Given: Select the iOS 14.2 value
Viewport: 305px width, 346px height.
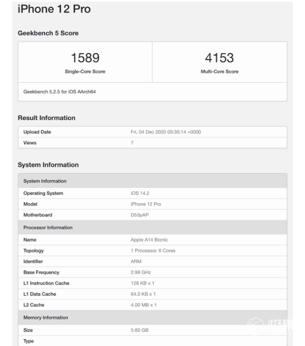Looking at the screenshot, I should tap(140, 193).
